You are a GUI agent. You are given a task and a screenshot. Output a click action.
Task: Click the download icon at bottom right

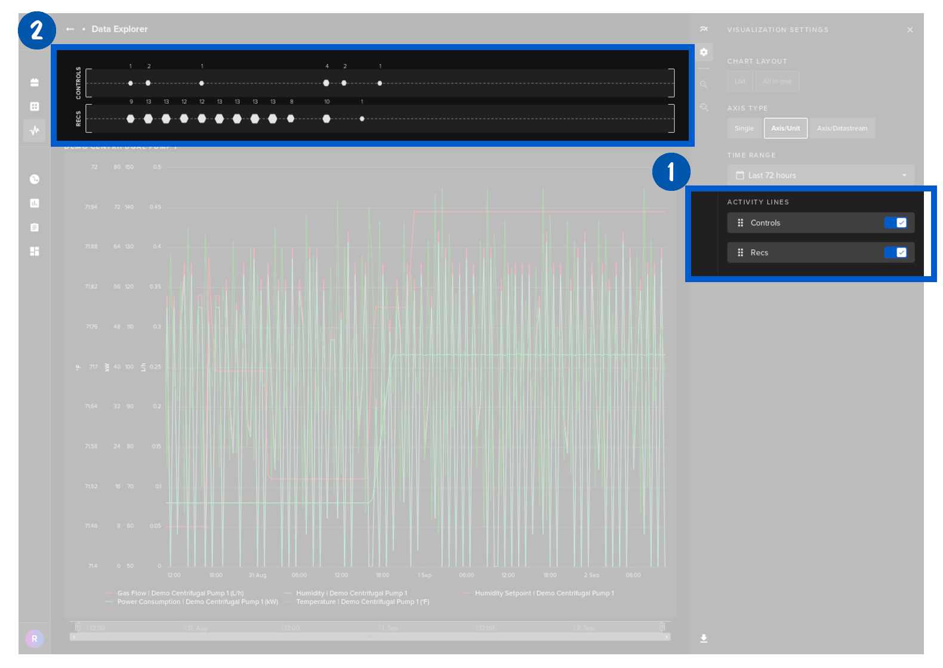click(x=704, y=639)
